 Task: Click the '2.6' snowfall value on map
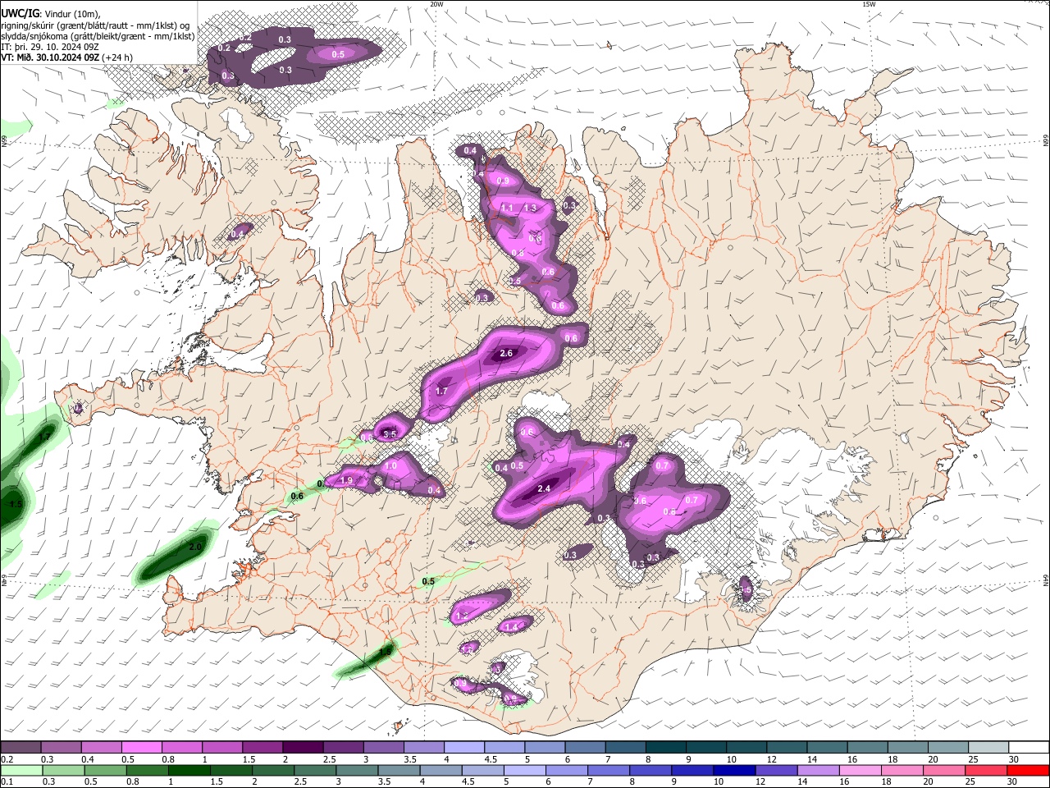click(506, 354)
